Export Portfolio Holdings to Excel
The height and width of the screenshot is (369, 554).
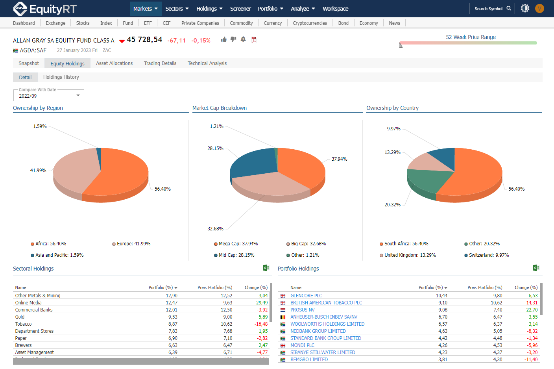click(536, 268)
